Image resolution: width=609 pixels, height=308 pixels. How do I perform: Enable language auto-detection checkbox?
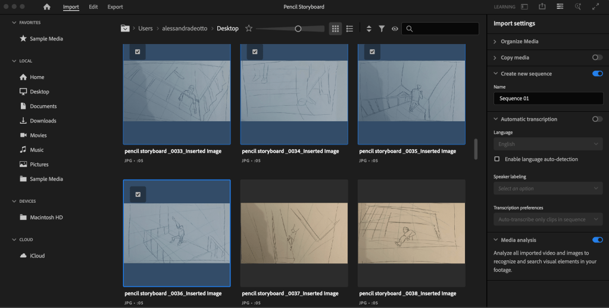click(x=497, y=159)
